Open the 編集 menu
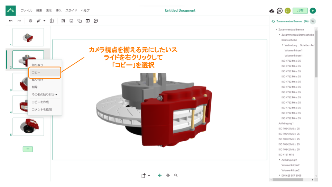Image resolution: width=332 pixels, height=187 pixels. (x=39, y=11)
